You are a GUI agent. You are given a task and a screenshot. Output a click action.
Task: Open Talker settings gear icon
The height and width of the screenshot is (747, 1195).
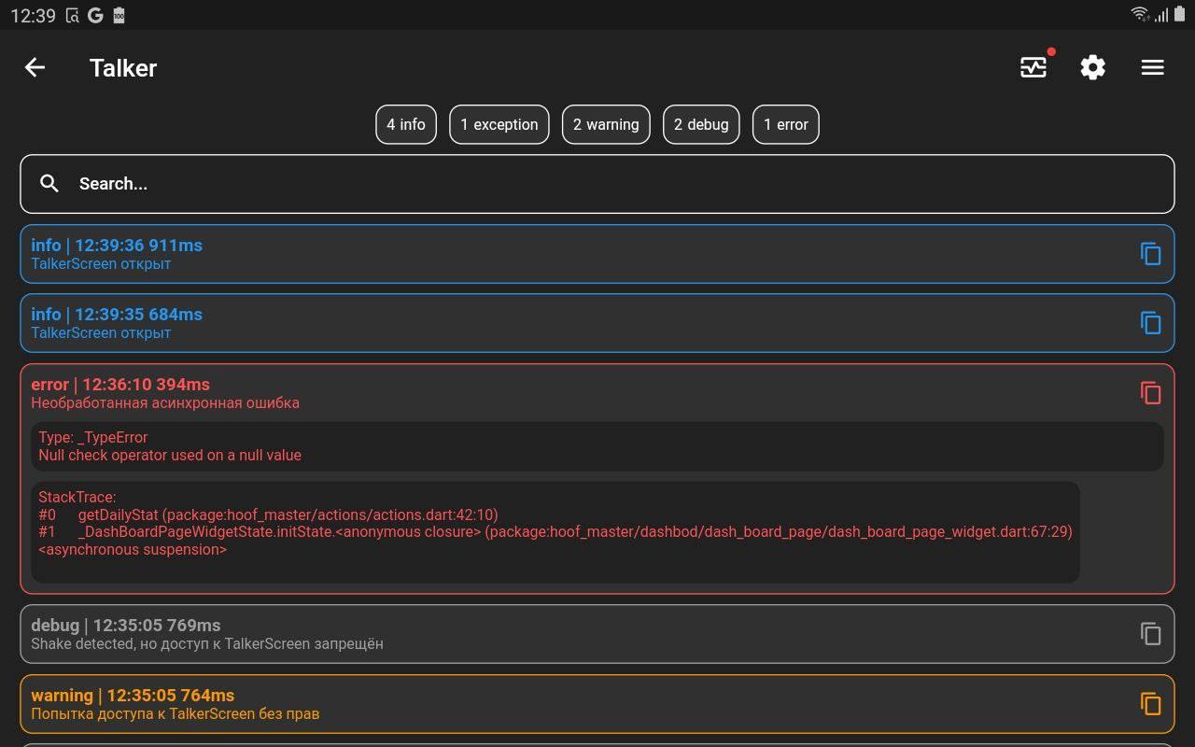[1092, 67]
